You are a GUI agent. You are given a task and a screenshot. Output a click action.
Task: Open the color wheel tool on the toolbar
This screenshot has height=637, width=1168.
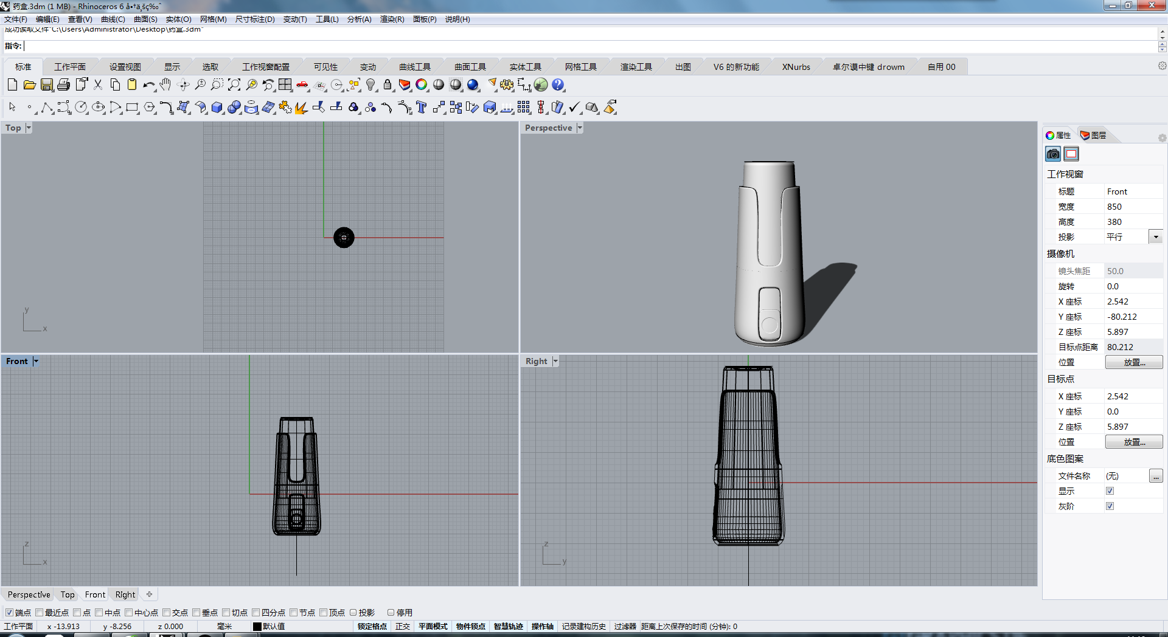click(422, 84)
